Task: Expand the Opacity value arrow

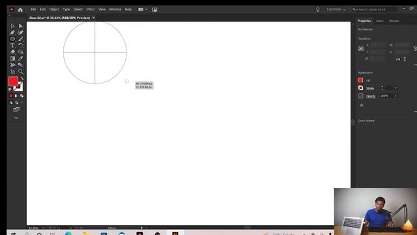Action: [x=395, y=96]
